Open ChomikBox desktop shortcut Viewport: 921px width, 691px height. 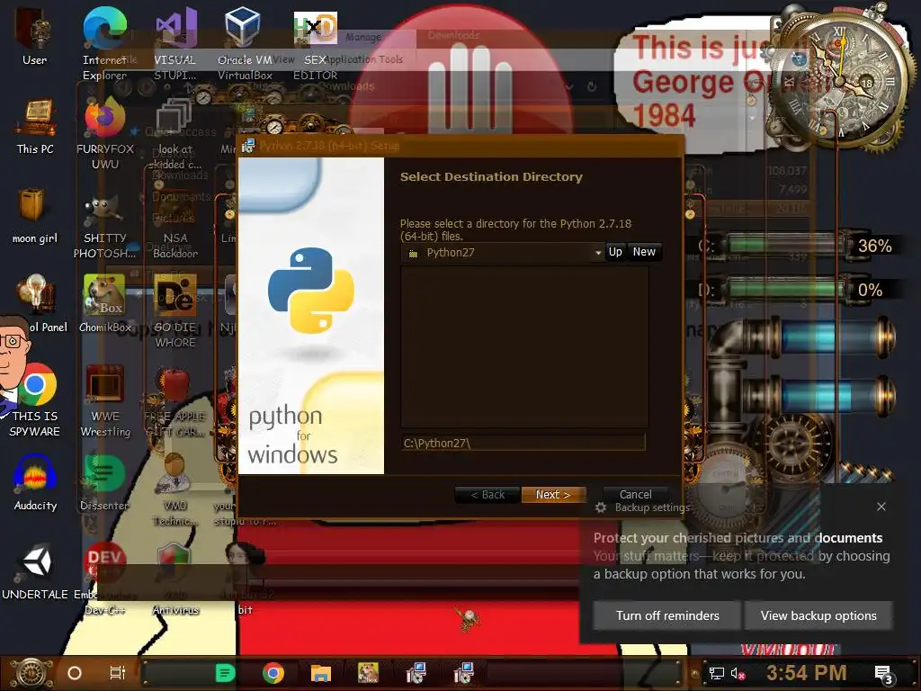[x=104, y=303]
